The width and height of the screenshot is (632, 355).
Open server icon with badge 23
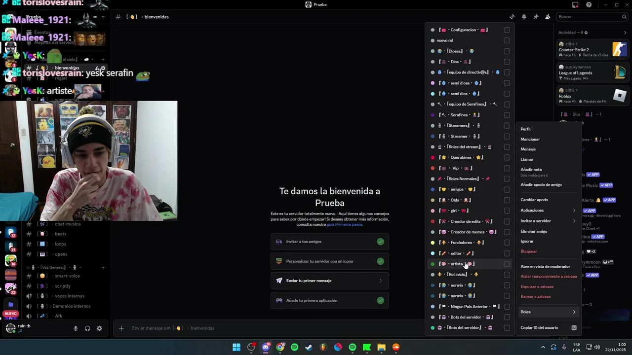(x=10, y=288)
